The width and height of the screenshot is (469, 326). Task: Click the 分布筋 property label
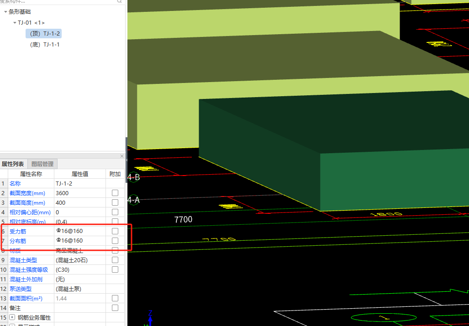18,241
